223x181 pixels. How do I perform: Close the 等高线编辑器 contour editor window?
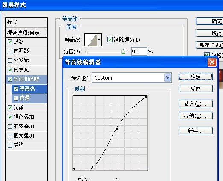(x=212, y=62)
